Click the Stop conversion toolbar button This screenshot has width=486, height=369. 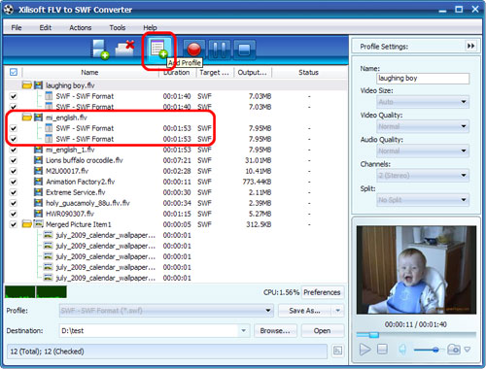(244, 50)
